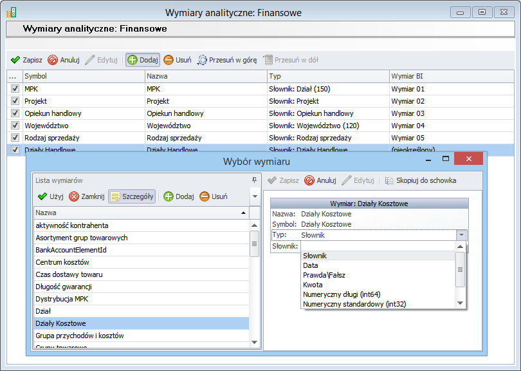Click Edytuj in the Wybór wymiaru details toolbar
Viewport: 521px width, 371px height.
pos(358,180)
